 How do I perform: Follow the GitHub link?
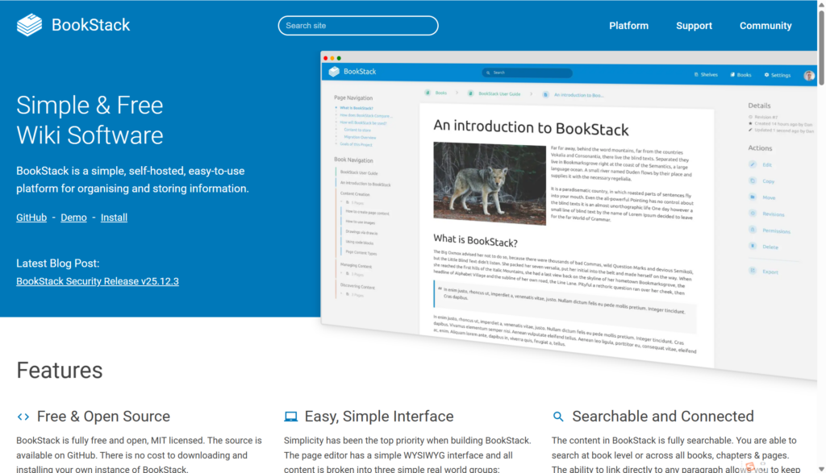31,218
